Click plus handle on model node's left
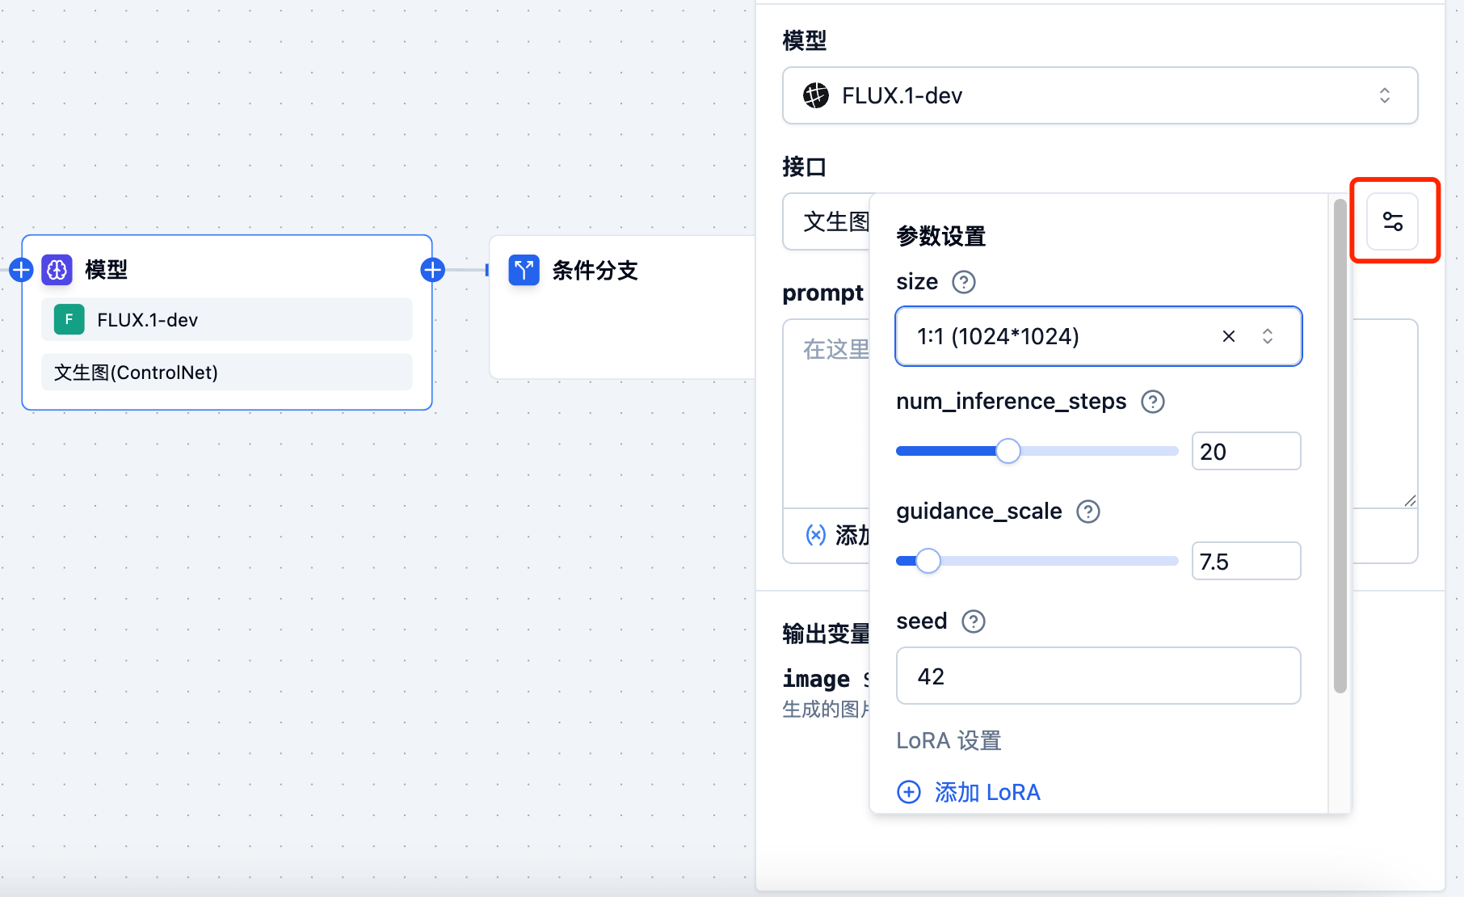Screen dimensions: 1464x897 pos(21,270)
